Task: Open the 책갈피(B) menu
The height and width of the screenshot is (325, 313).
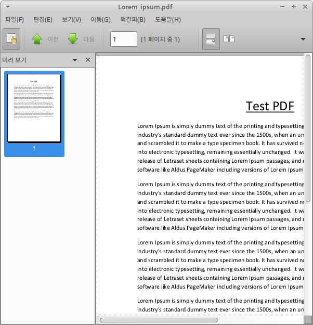Action: coord(133,20)
